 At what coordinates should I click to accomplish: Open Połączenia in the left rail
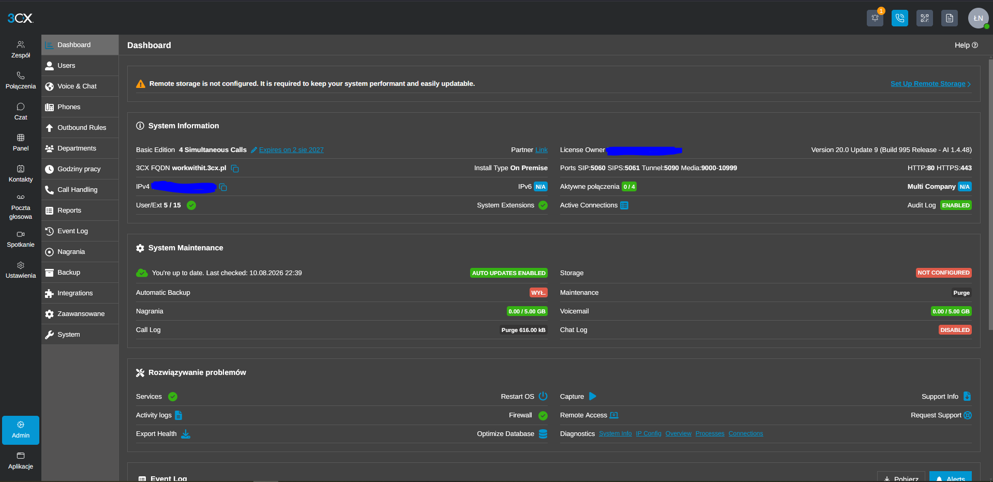[x=21, y=81]
